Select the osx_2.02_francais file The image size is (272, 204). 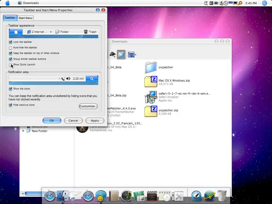(x=109, y=127)
